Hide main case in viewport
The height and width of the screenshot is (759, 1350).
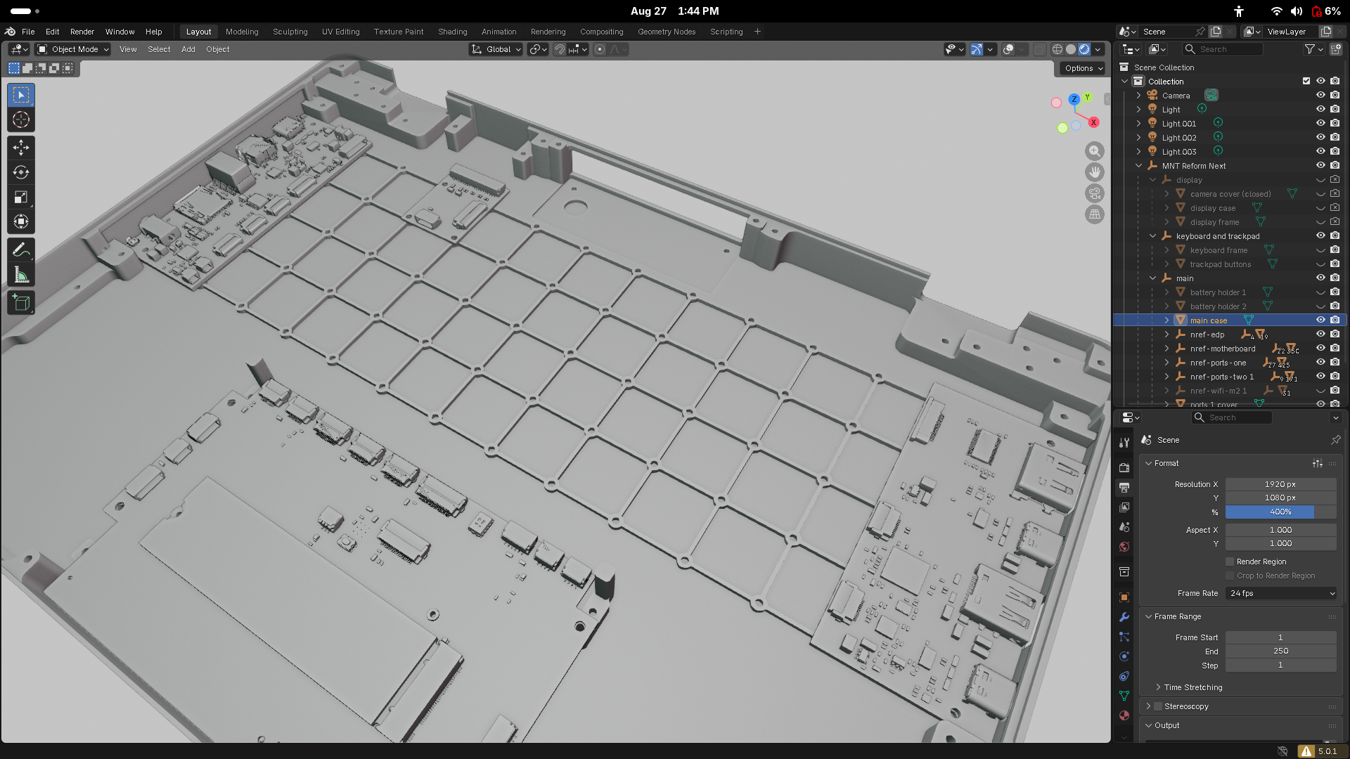(x=1320, y=320)
